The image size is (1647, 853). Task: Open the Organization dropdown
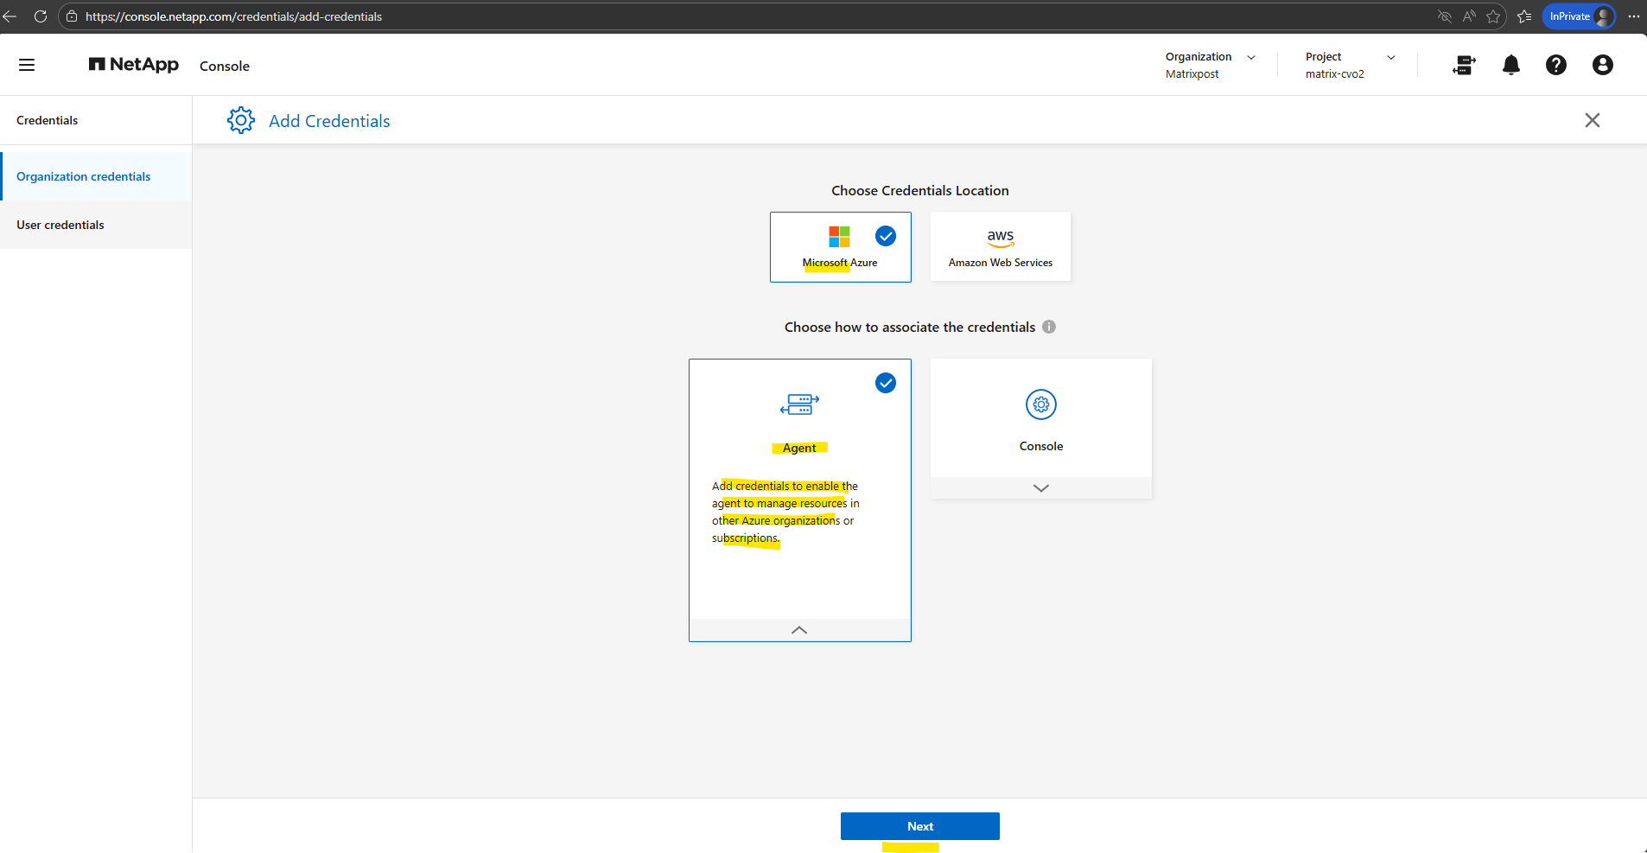pyautogui.click(x=1211, y=65)
